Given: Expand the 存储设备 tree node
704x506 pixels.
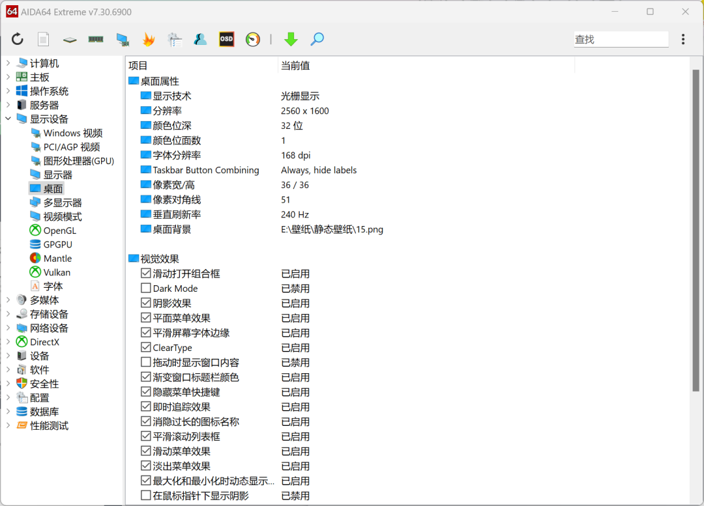Looking at the screenshot, I should [8, 314].
